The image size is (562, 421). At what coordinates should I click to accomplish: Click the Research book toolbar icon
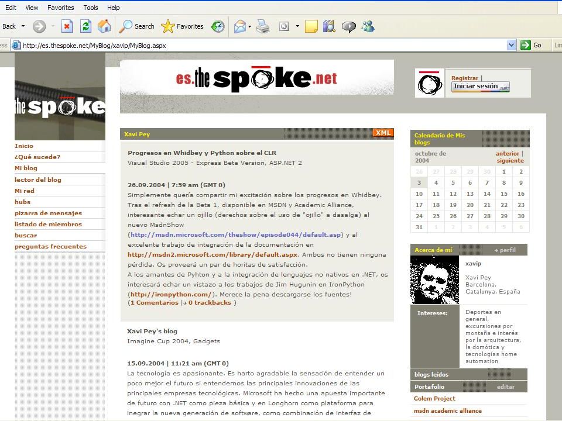[329, 26]
